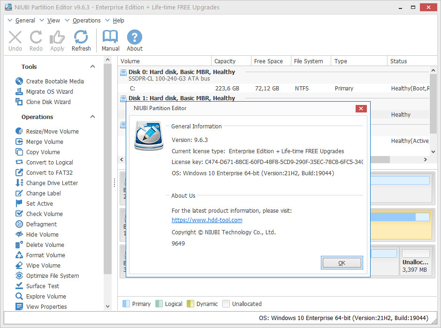Click the Check Volume icon
Image resolution: width=441 pixels, height=328 pixels.
coord(19,214)
